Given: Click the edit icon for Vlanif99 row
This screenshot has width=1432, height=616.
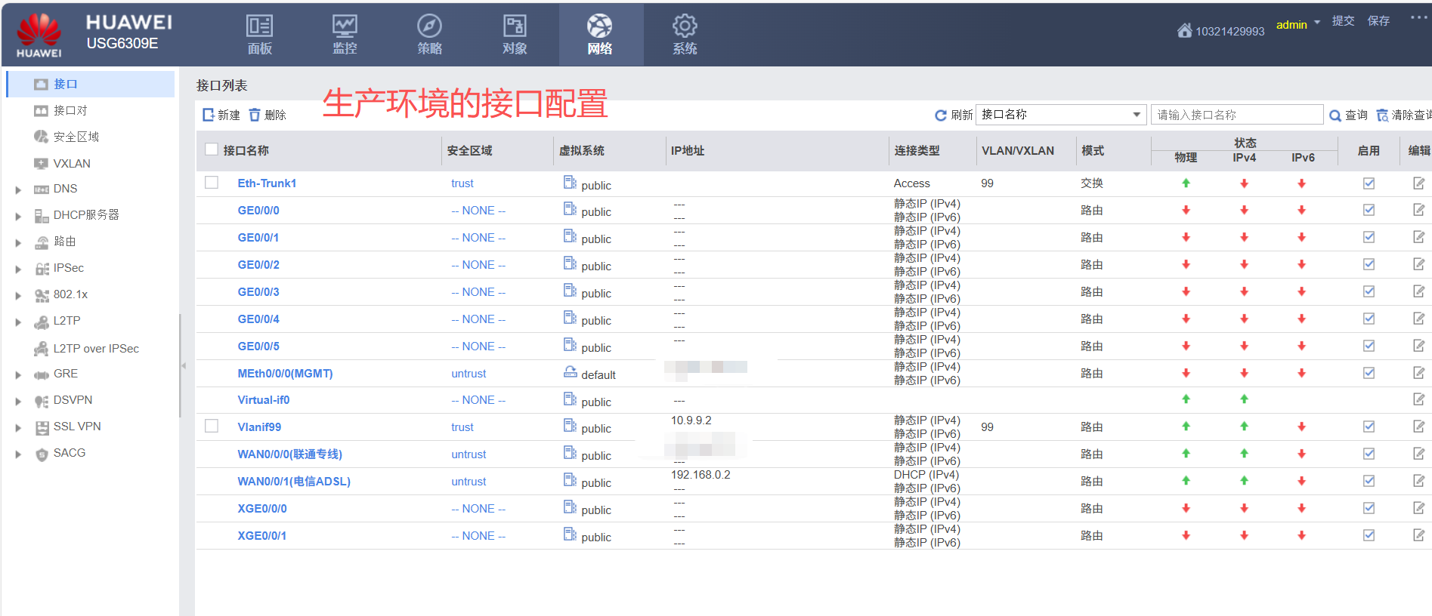Looking at the screenshot, I should coord(1418,427).
